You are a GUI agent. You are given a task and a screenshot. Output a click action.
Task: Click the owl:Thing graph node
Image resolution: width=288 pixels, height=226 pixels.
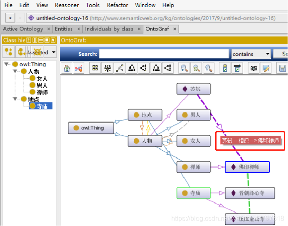91,128
